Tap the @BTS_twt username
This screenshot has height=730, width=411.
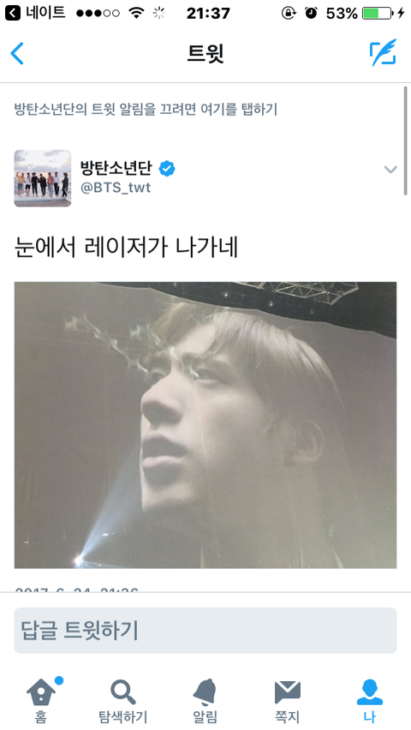(x=116, y=188)
